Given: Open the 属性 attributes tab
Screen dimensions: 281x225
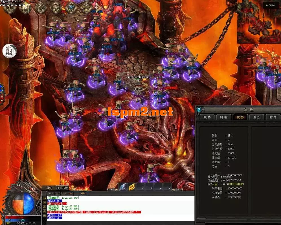Looking at the screenshot, I should [x=256, y=117].
